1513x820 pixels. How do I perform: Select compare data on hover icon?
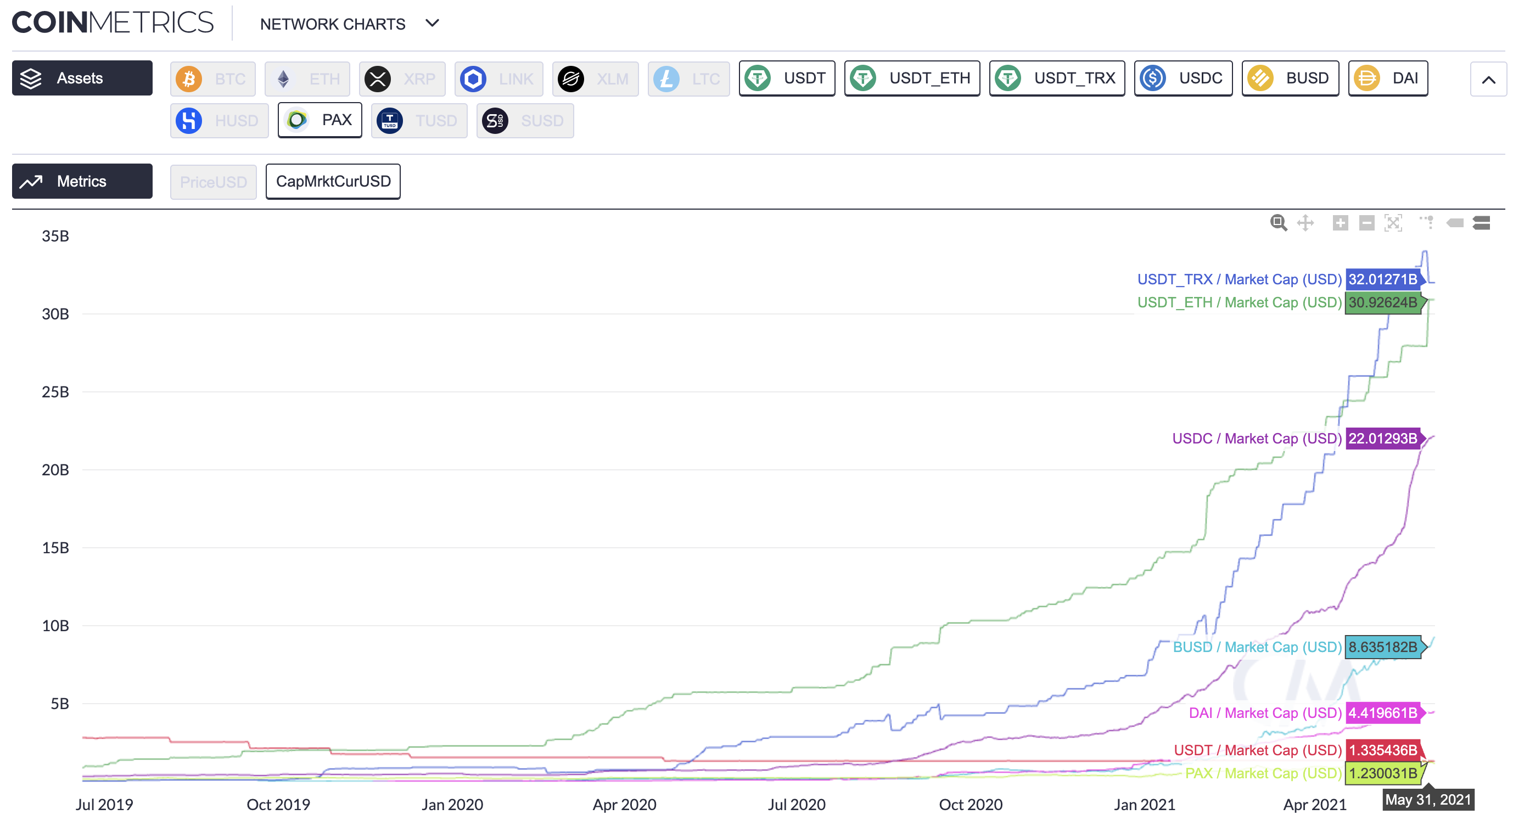(x=1481, y=223)
